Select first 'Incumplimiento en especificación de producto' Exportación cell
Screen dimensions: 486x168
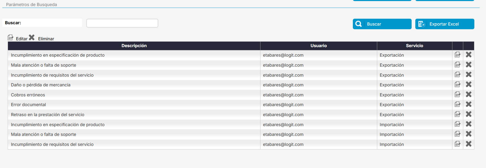134,55
